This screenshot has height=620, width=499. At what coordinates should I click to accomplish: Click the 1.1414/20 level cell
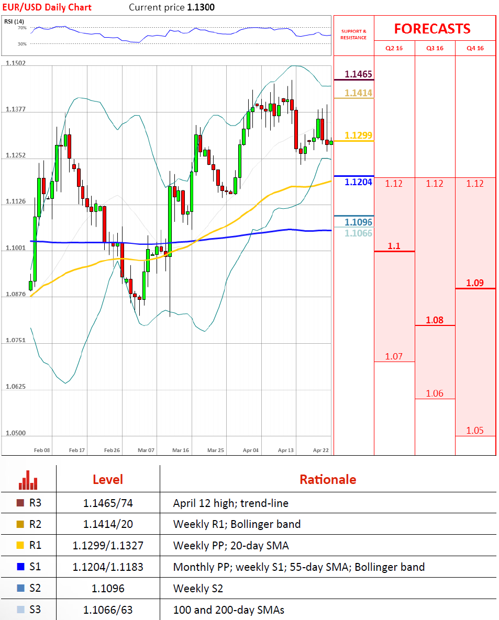tap(108, 524)
